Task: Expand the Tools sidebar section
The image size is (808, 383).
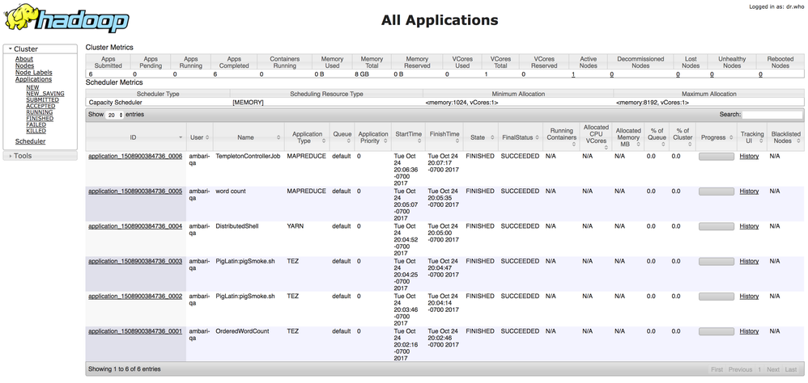Action: coord(23,155)
